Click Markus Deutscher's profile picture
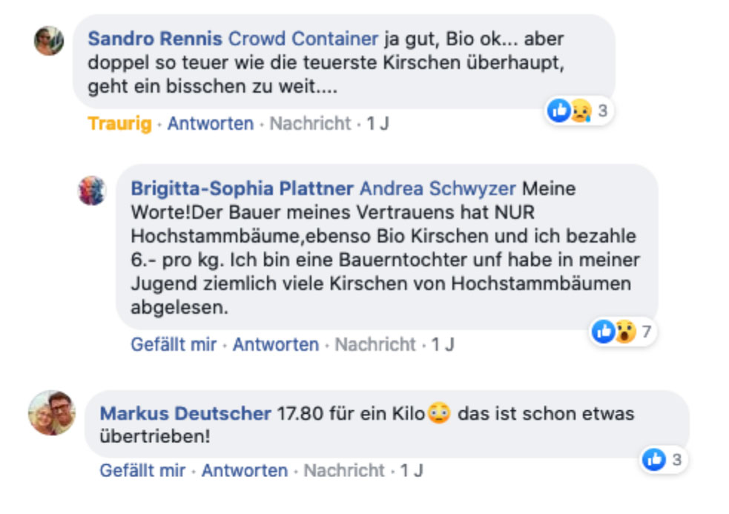This screenshot has height=514, width=729. [x=51, y=412]
